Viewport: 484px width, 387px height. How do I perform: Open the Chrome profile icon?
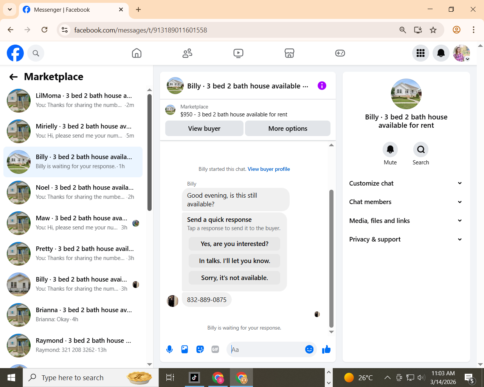(456, 30)
